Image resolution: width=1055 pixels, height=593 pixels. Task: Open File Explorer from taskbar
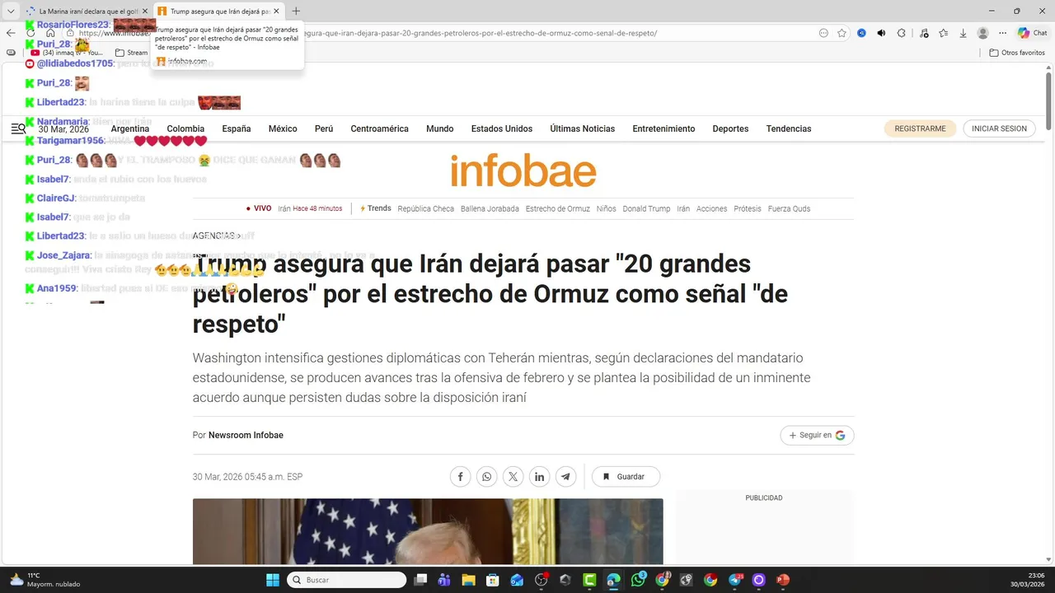(x=468, y=580)
